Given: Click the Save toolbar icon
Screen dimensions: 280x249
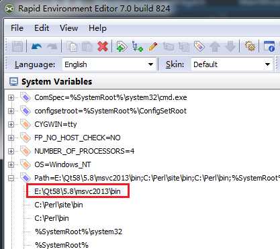Looking at the screenshot, I should [x=17, y=46].
